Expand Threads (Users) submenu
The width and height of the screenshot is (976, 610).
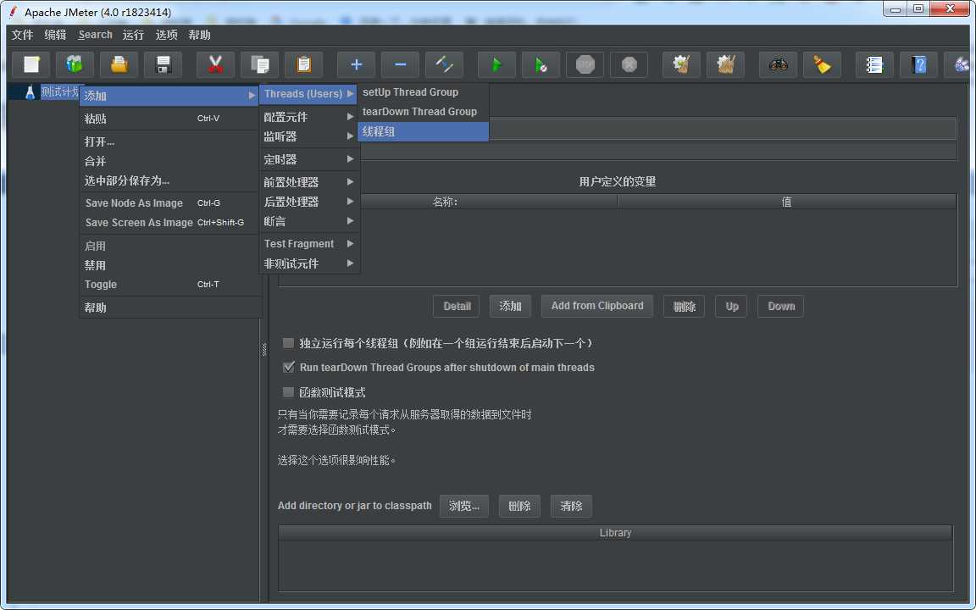(308, 94)
